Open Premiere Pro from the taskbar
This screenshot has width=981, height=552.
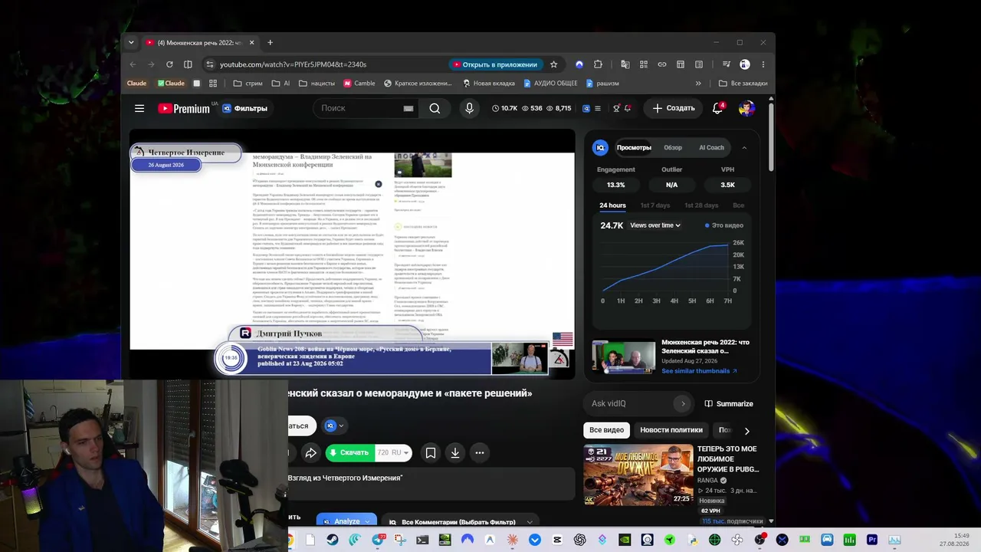tap(872, 540)
